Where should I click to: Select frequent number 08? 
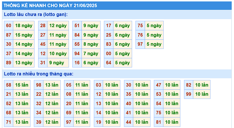[x=69, y=94]
